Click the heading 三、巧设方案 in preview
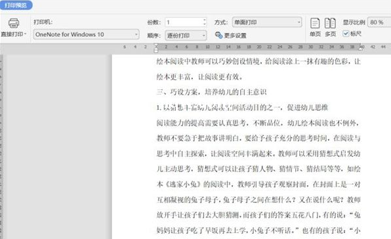Screen dimensions: 391x239 (211, 92)
